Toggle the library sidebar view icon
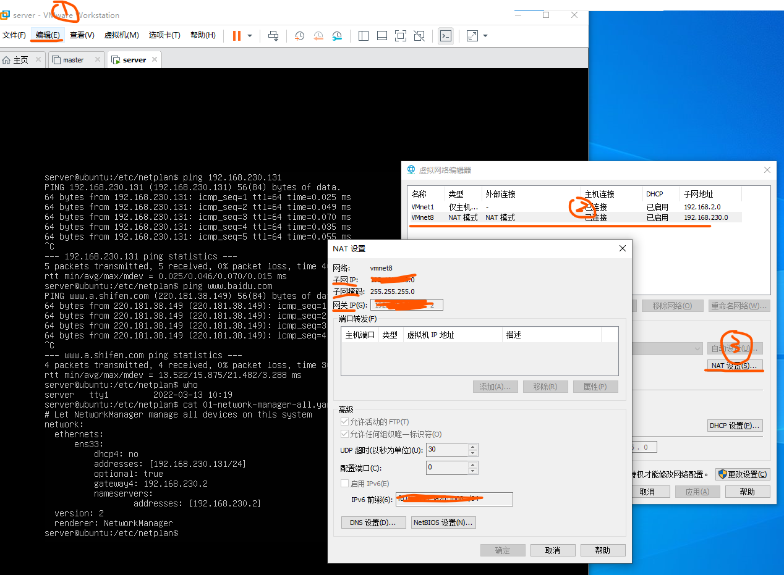 coord(364,36)
